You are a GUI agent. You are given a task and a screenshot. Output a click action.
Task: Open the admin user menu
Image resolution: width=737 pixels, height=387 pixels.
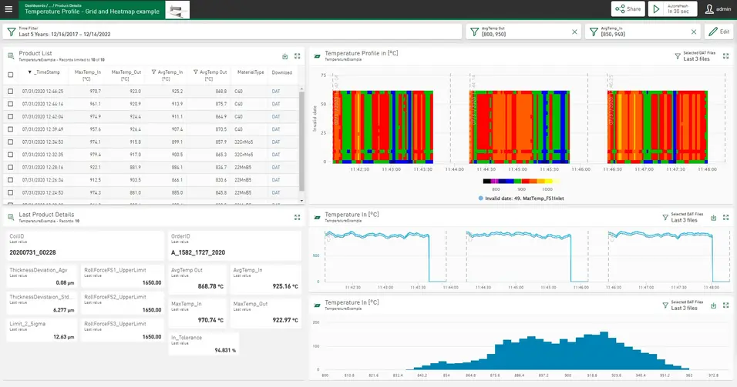tap(718, 9)
